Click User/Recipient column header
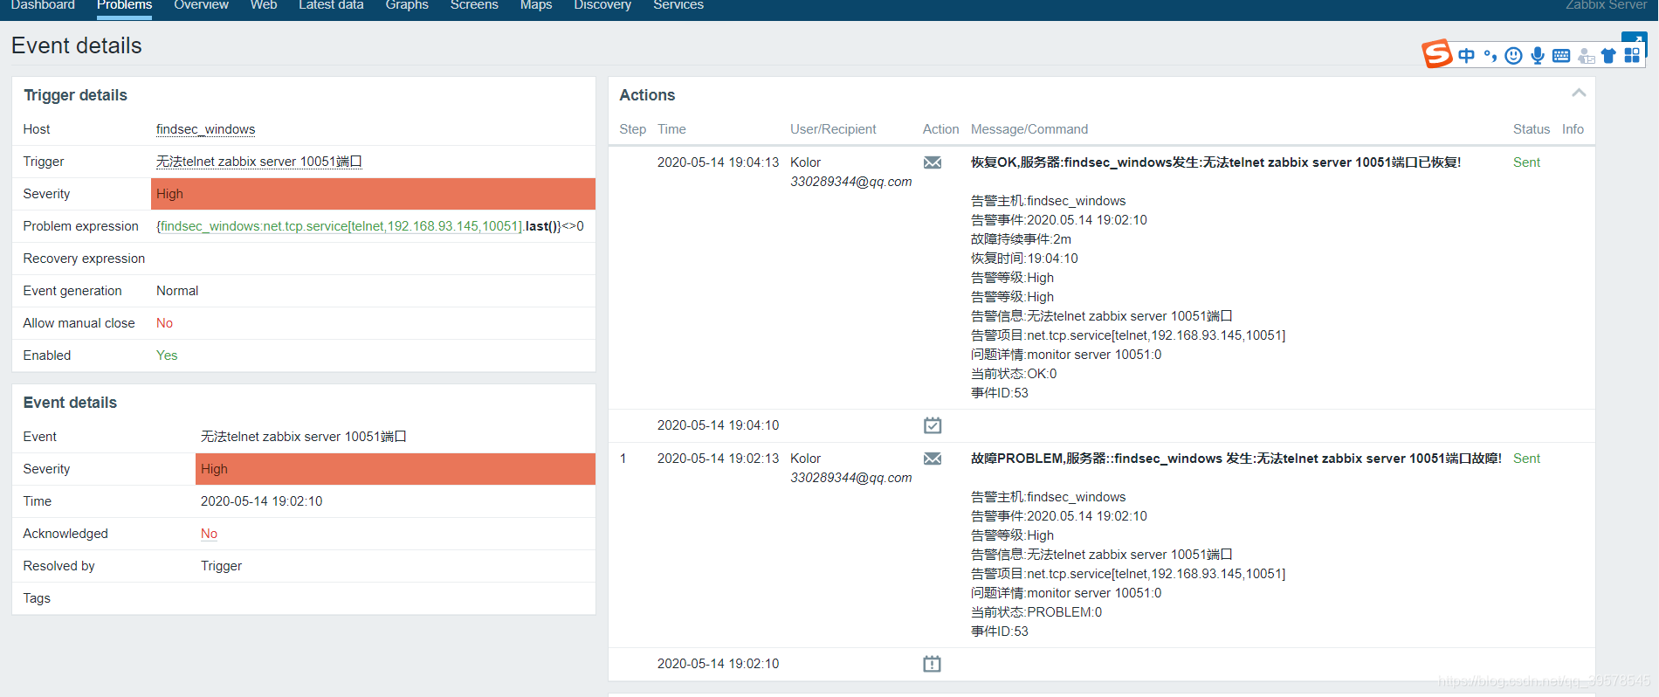Screen dimensions: 1659x697 click(x=833, y=129)
